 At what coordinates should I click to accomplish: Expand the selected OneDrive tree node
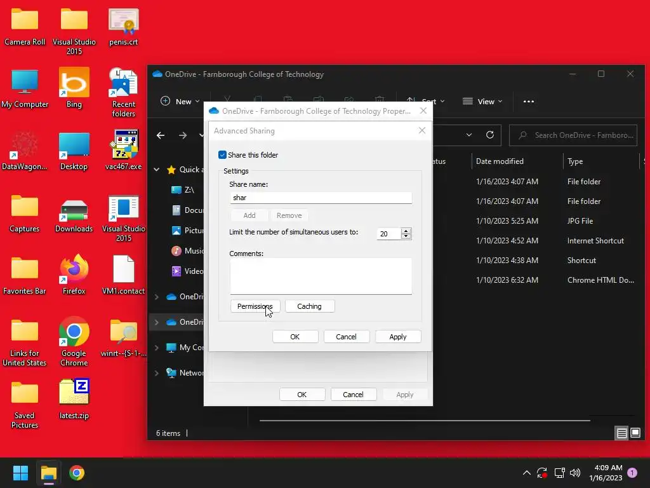click(157, 322)
